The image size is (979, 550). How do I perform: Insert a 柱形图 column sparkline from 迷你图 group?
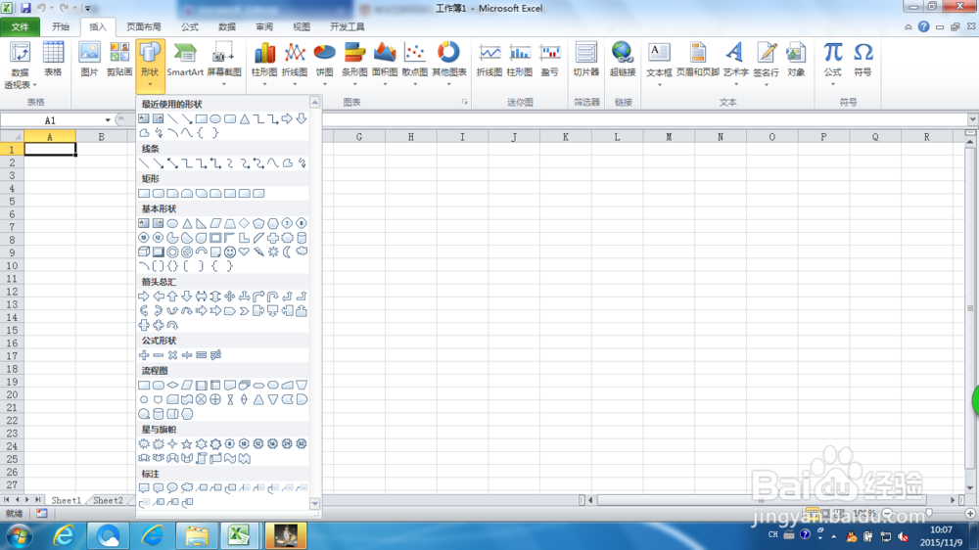pos(520,60)
